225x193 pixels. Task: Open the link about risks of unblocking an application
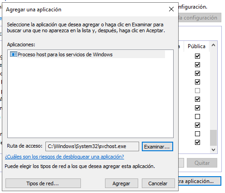[x=65, y=157]
